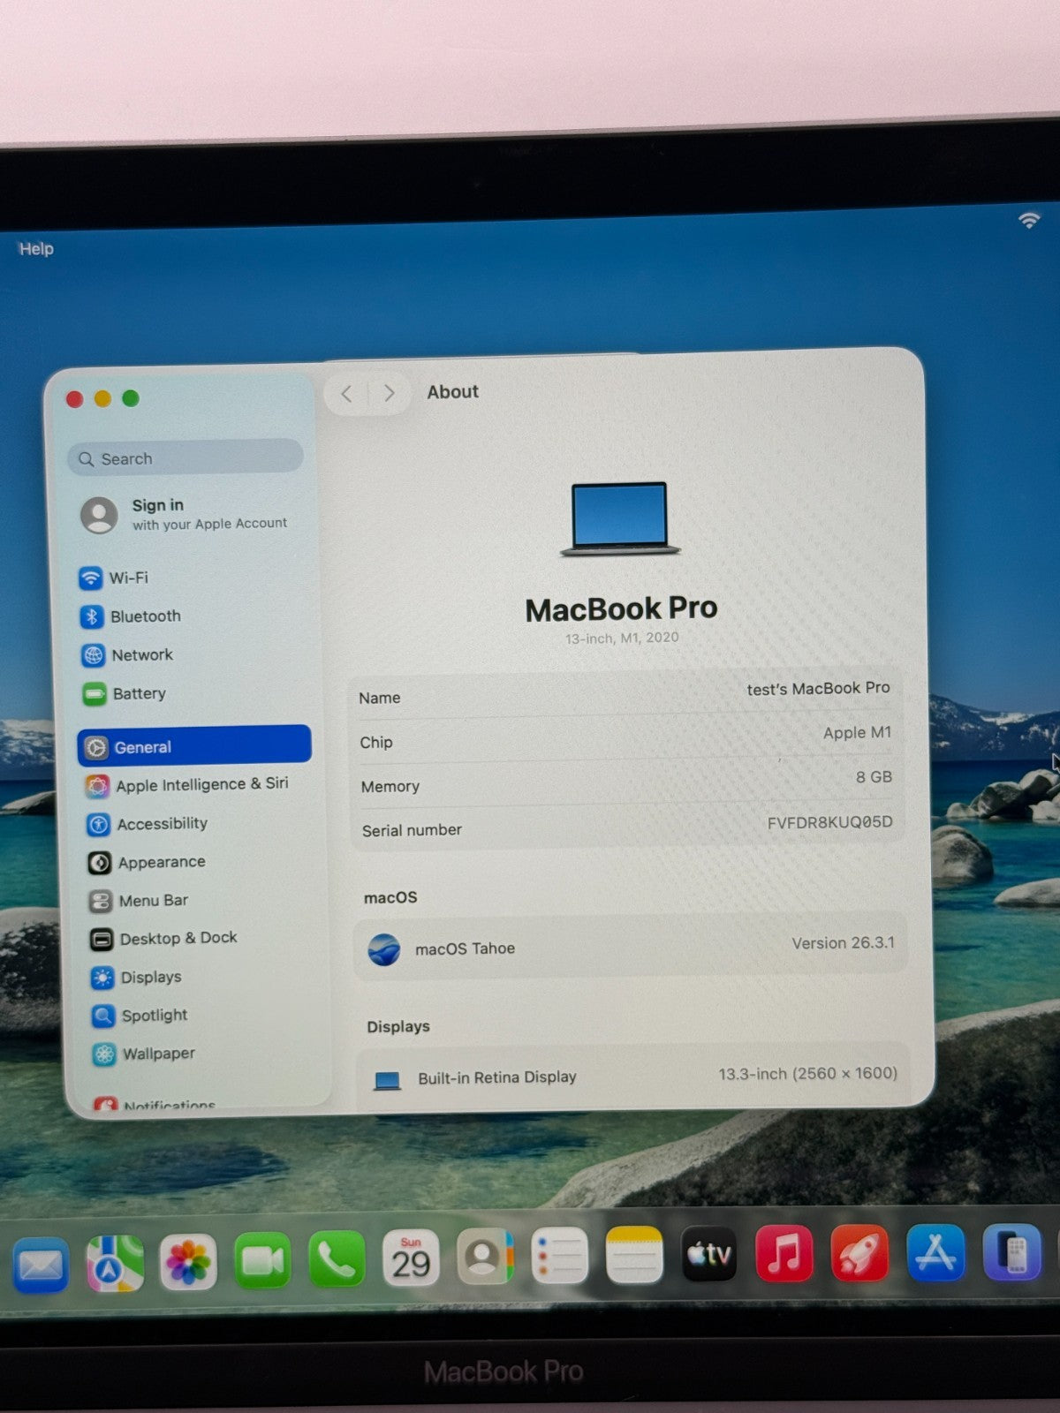Click the MacBook Pro heading
Viewport: 1060px width, 1413px height.
(x=621, y=608)
